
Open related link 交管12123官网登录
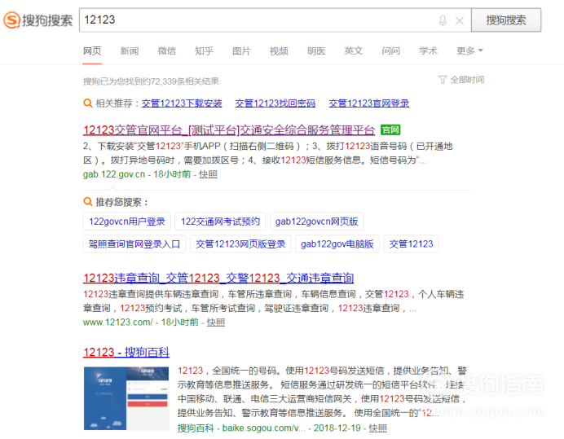368,103
